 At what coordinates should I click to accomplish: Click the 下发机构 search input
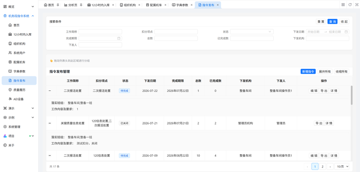[328, 39]
